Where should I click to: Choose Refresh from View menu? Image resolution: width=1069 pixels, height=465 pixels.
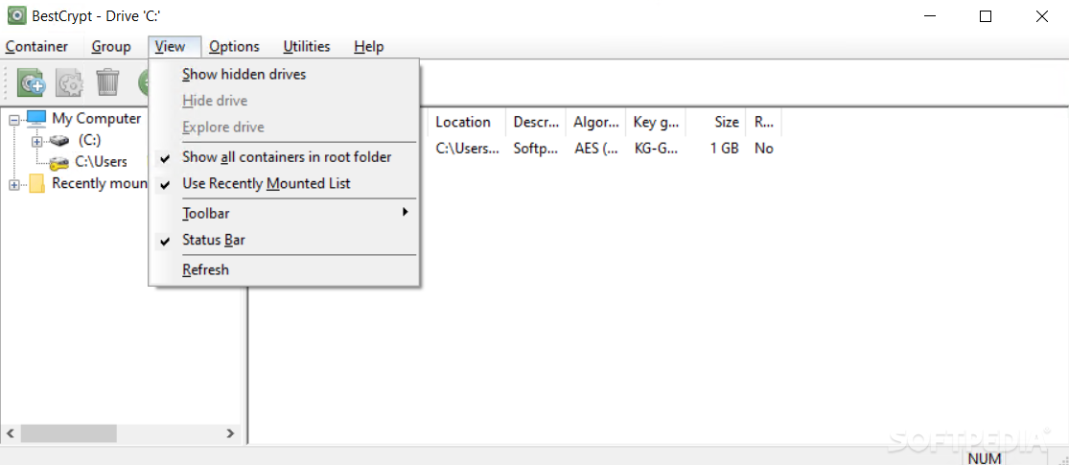click(284, 269)
